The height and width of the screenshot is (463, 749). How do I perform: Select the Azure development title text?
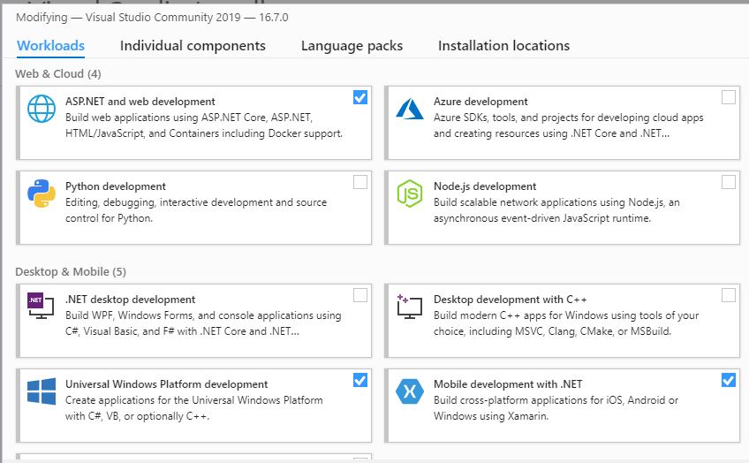(x=480, y=102)
